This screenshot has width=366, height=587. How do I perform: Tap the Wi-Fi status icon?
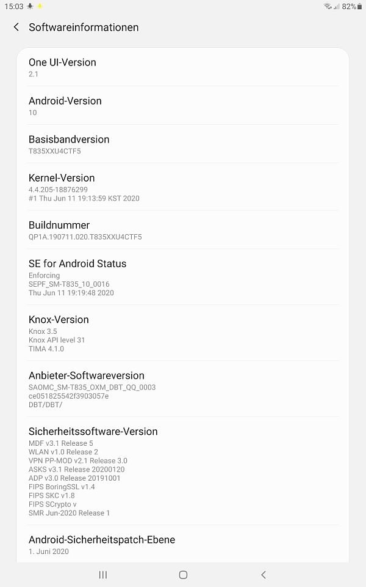pos(328,6)
